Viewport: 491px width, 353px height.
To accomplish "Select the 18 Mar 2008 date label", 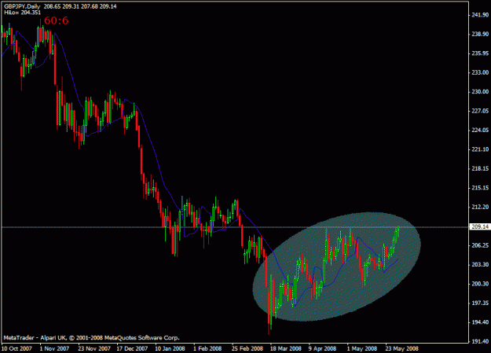I will [286, 348].
